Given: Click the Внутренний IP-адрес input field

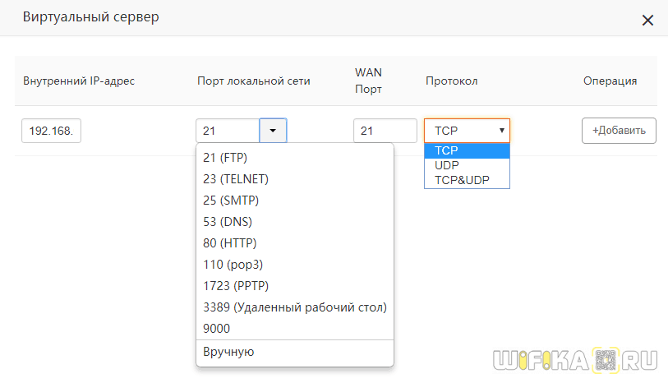Looking at the screenshot, I should pyautogui.click(x=51, y=131).
